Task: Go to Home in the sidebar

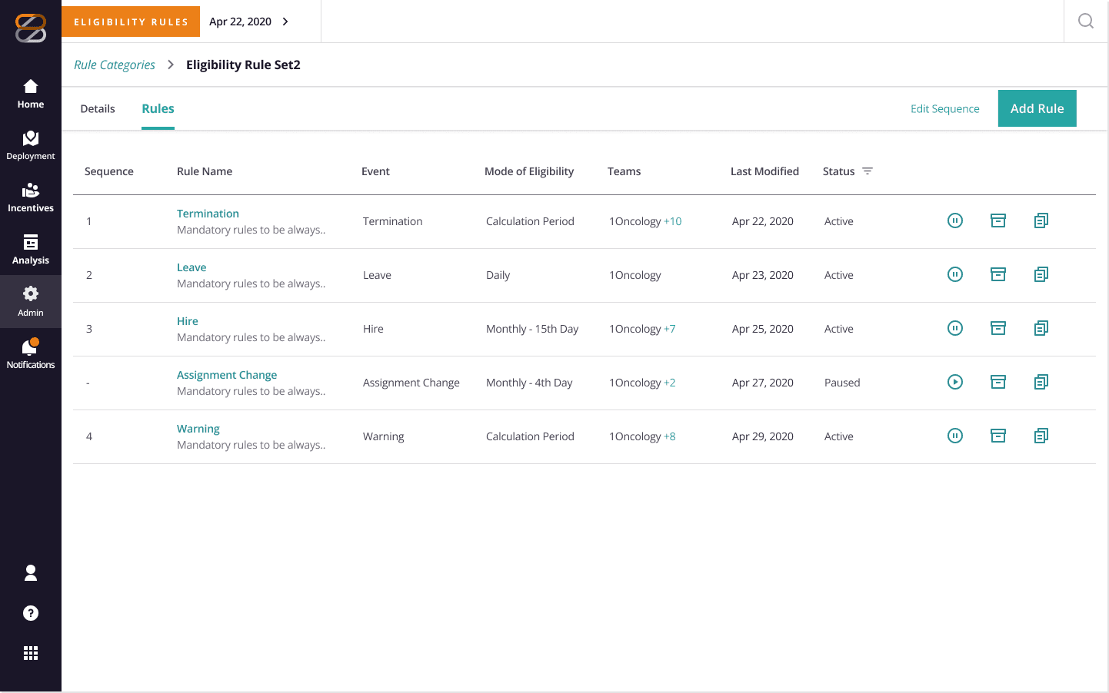Action: coord(31,94)
